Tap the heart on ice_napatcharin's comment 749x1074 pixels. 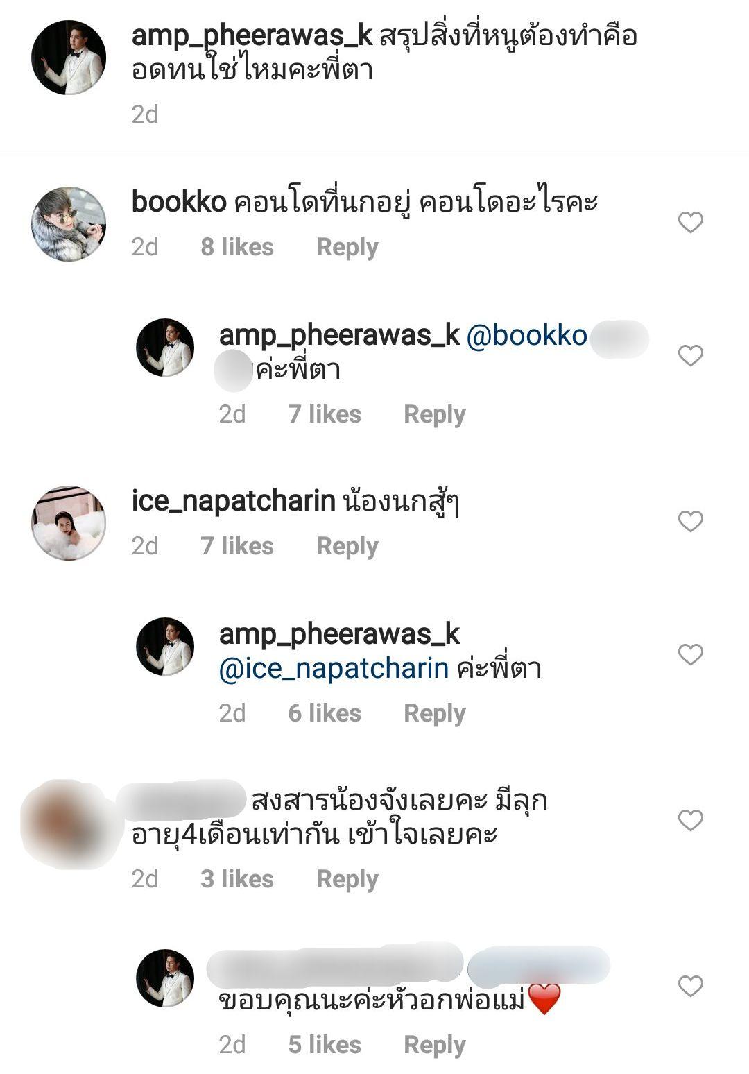coord(690,521)
